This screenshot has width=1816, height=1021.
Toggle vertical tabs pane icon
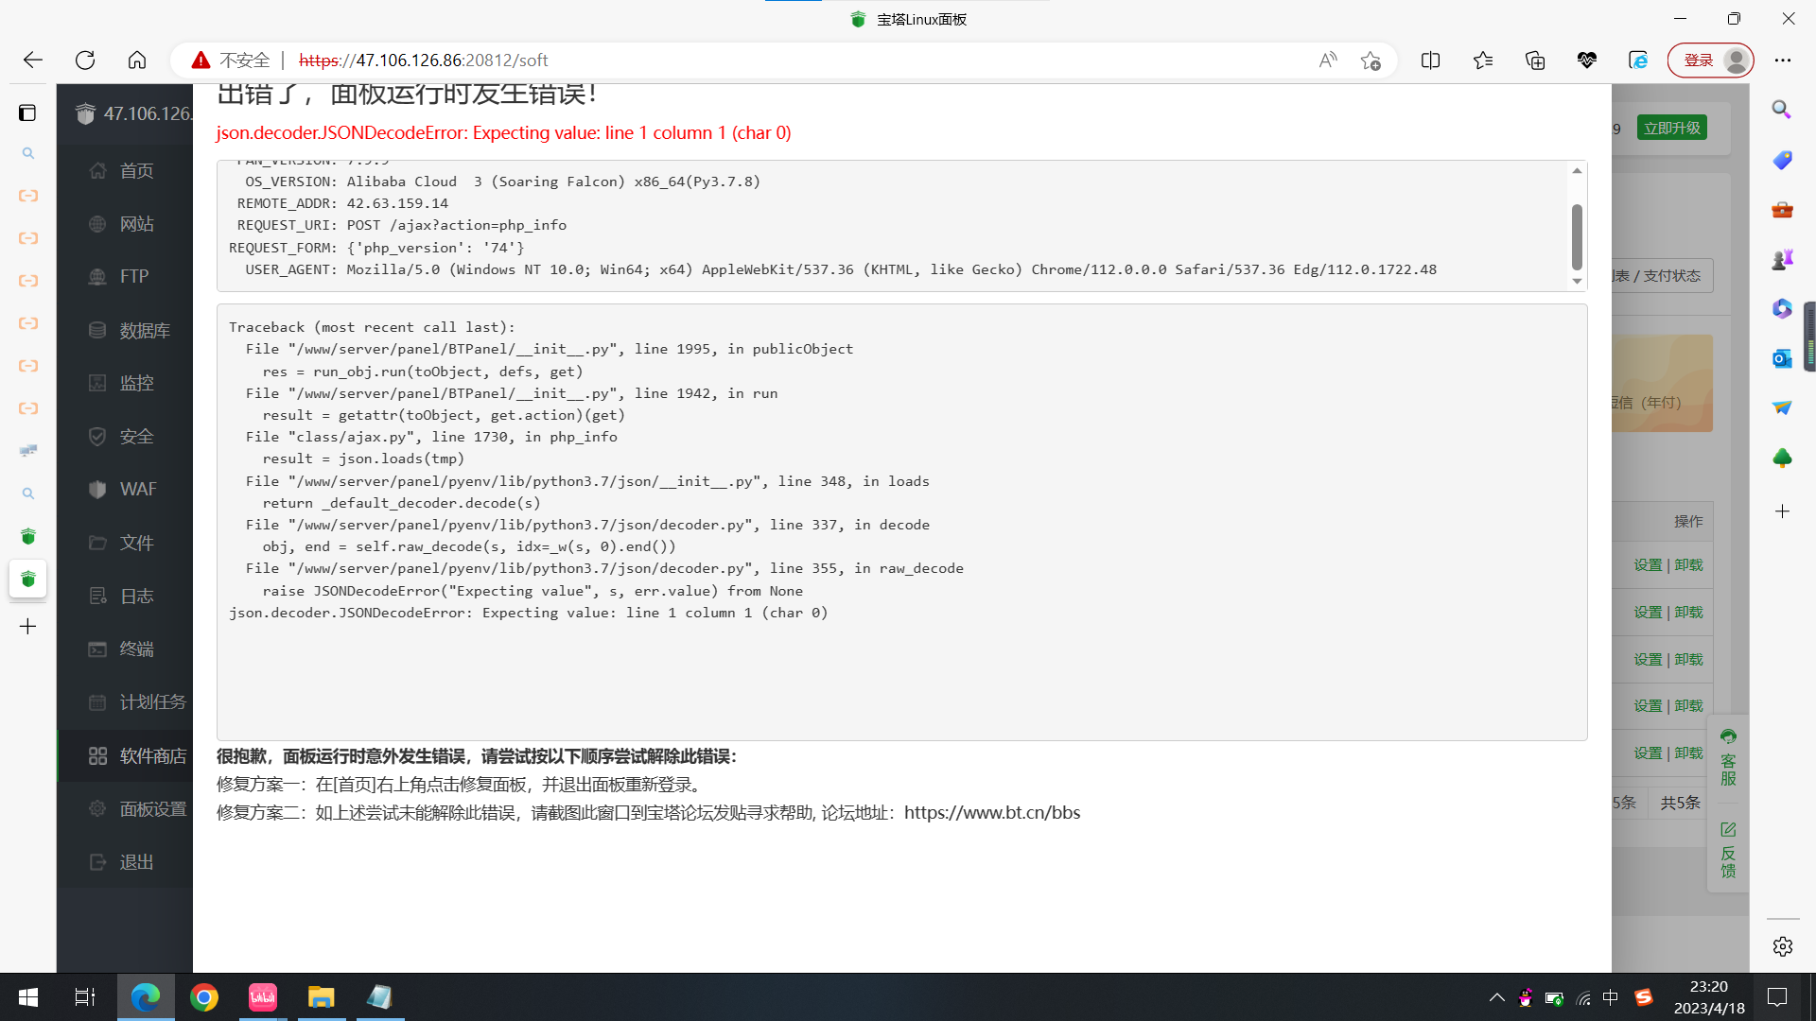(x=27, y=112)
